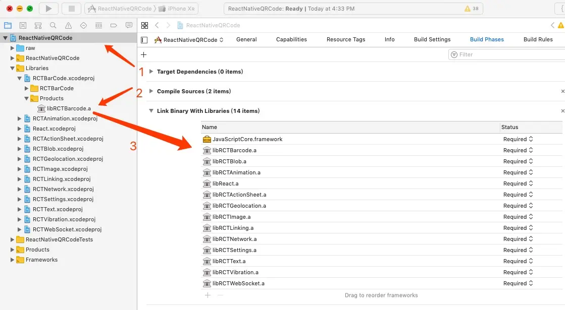Expand the RCTBarCode subfolder
Image resolution: width=565 pixels, height=310 pixels.
[x=26, y=88]
